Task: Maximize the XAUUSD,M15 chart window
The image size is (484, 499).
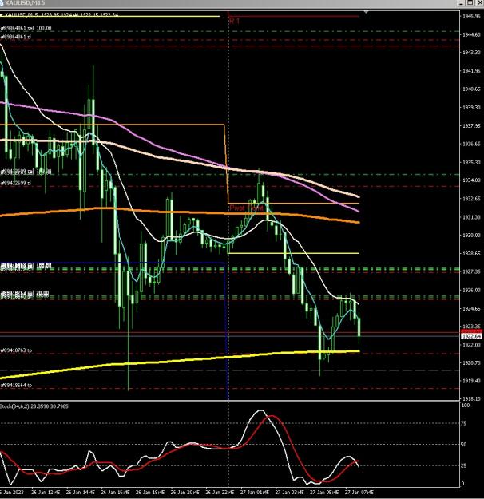Action: pyautogui.click(x=470, y=3)
